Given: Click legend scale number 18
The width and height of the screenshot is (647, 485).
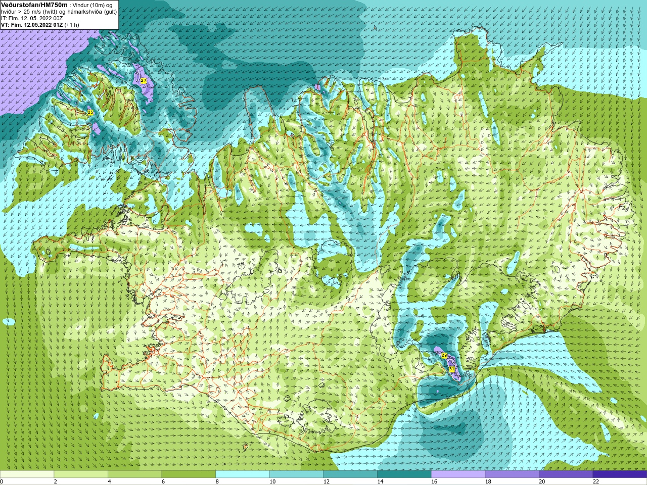Looking at the screenshot, I should pyautogui.click(x=488, y=481).
